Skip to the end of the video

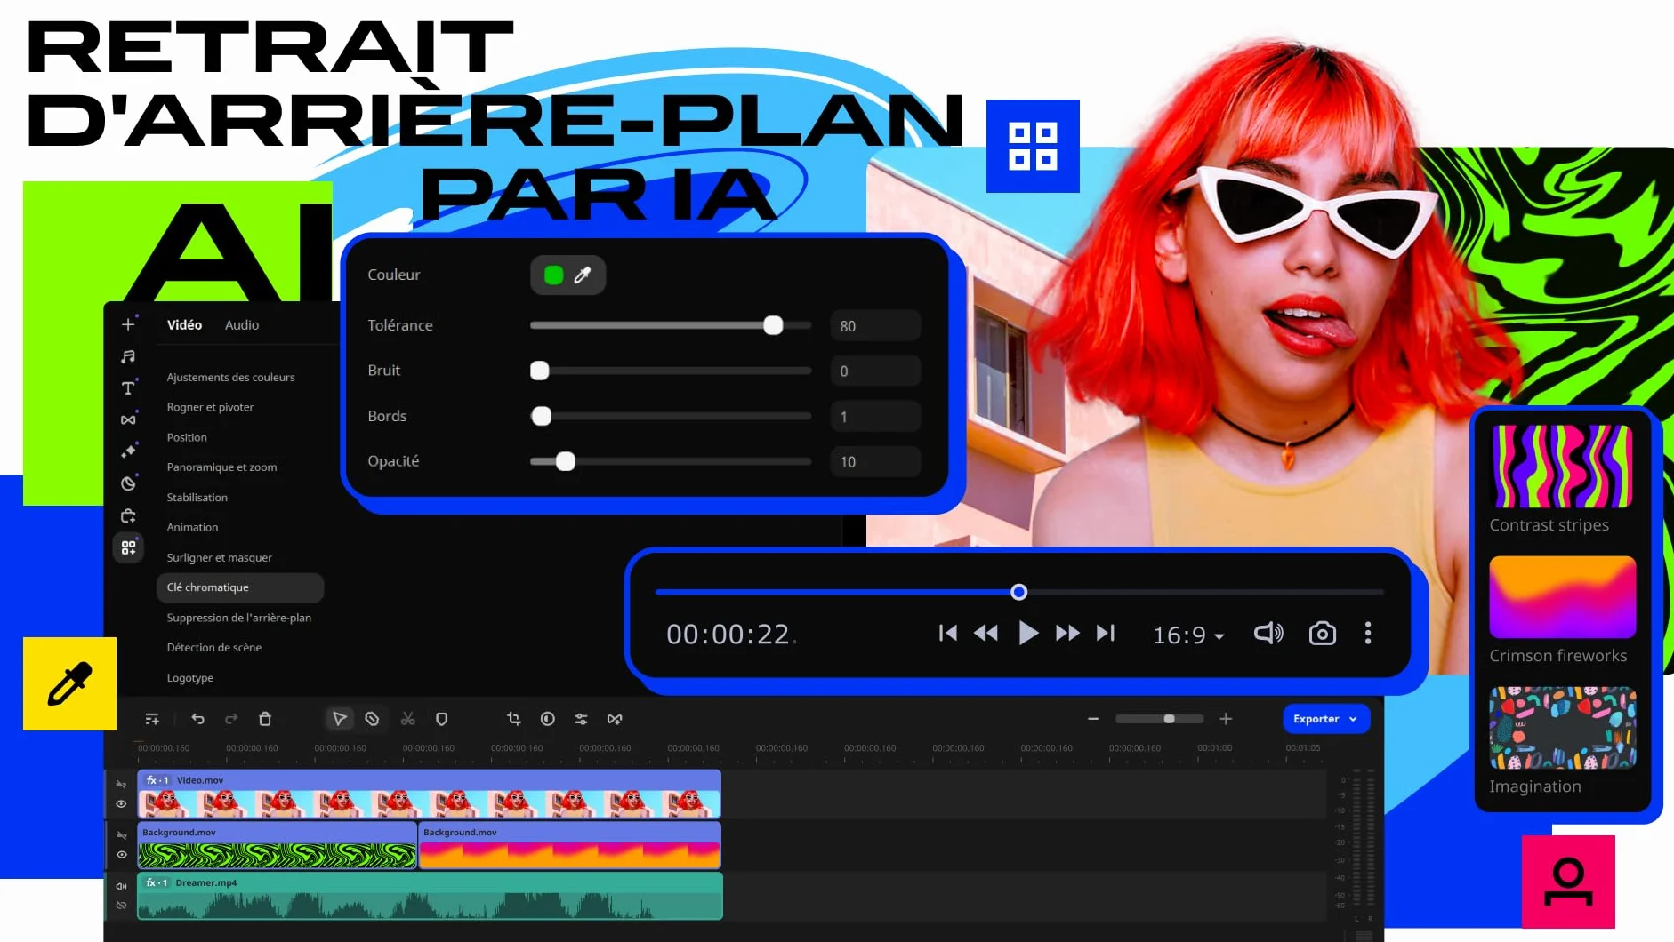point(1106,633)
